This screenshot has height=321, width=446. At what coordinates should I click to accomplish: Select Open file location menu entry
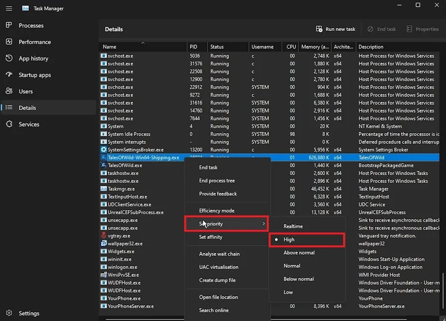coord(227,297)
